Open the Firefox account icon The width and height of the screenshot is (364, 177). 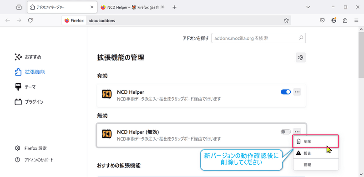(334, 20)
